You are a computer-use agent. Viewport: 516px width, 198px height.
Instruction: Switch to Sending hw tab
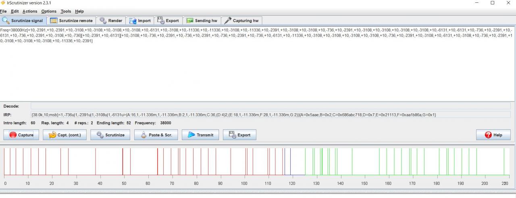[202, 20]
